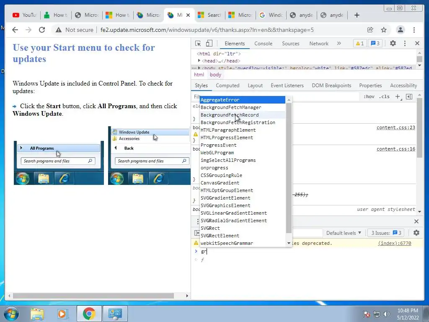Close the DevTools panel
Image resolution: width=429 pixels, height=322 pixels.
coord(417,43)
